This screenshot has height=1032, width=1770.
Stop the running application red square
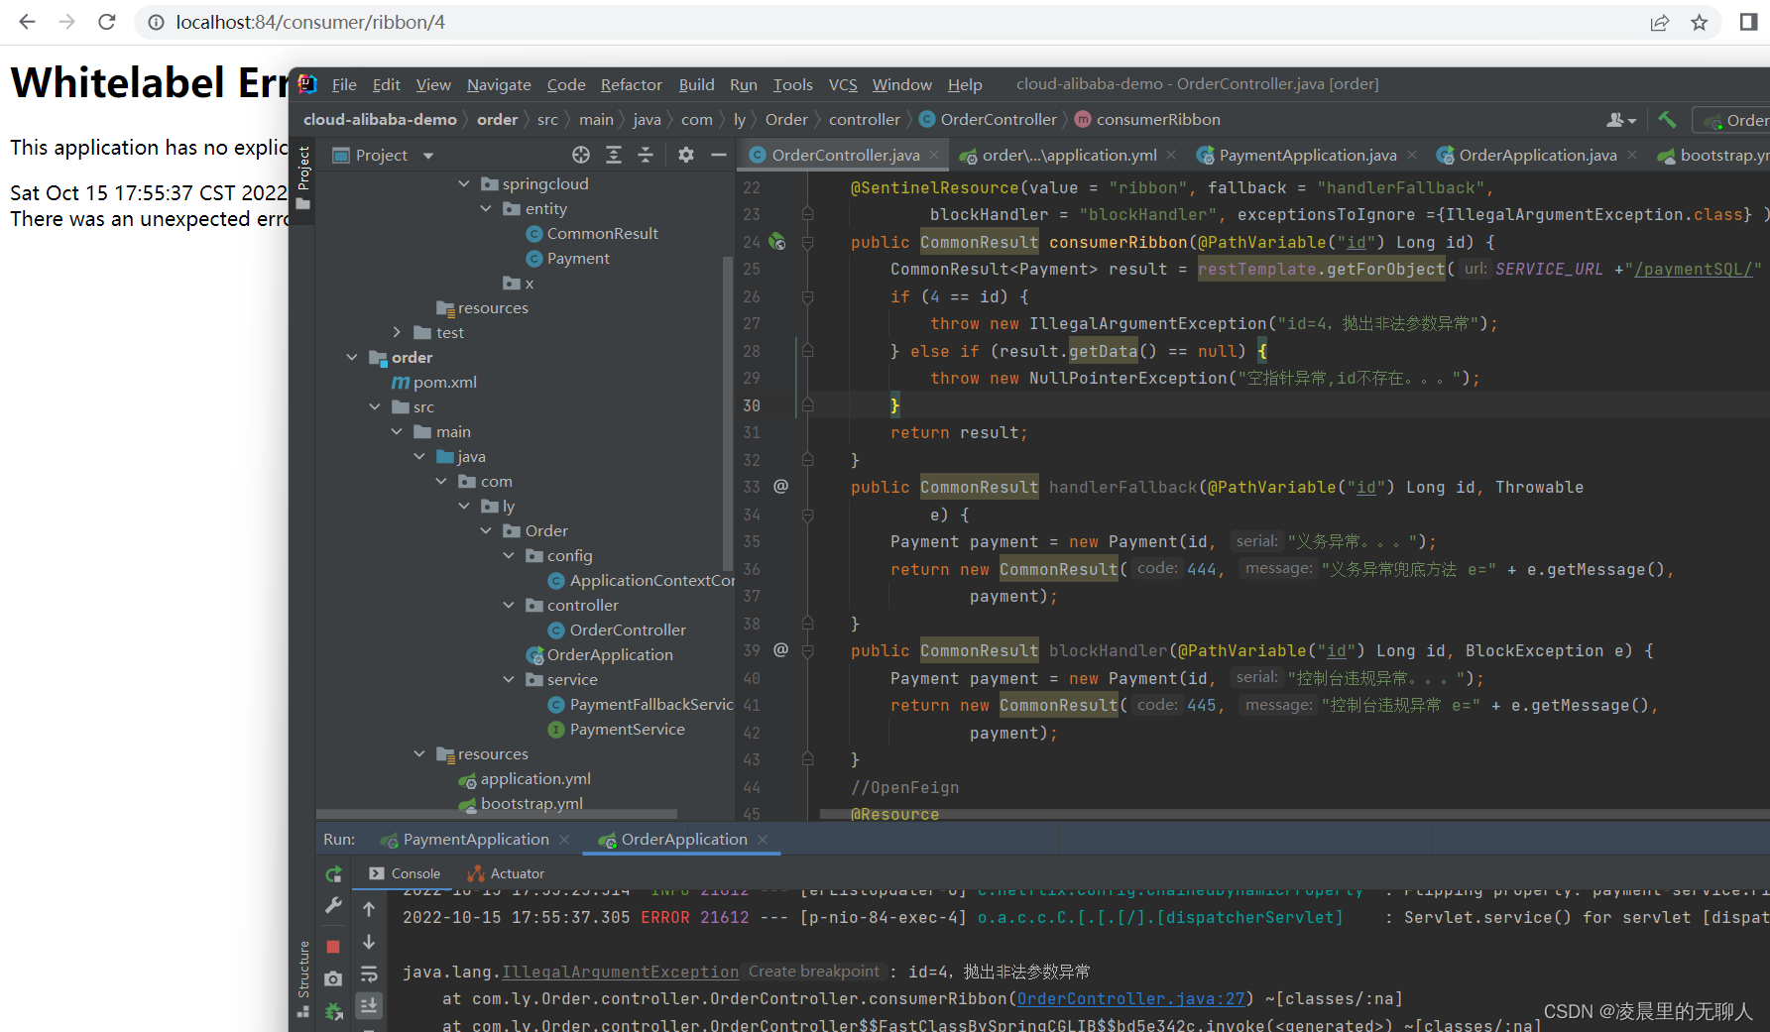(x=333, y=947)
